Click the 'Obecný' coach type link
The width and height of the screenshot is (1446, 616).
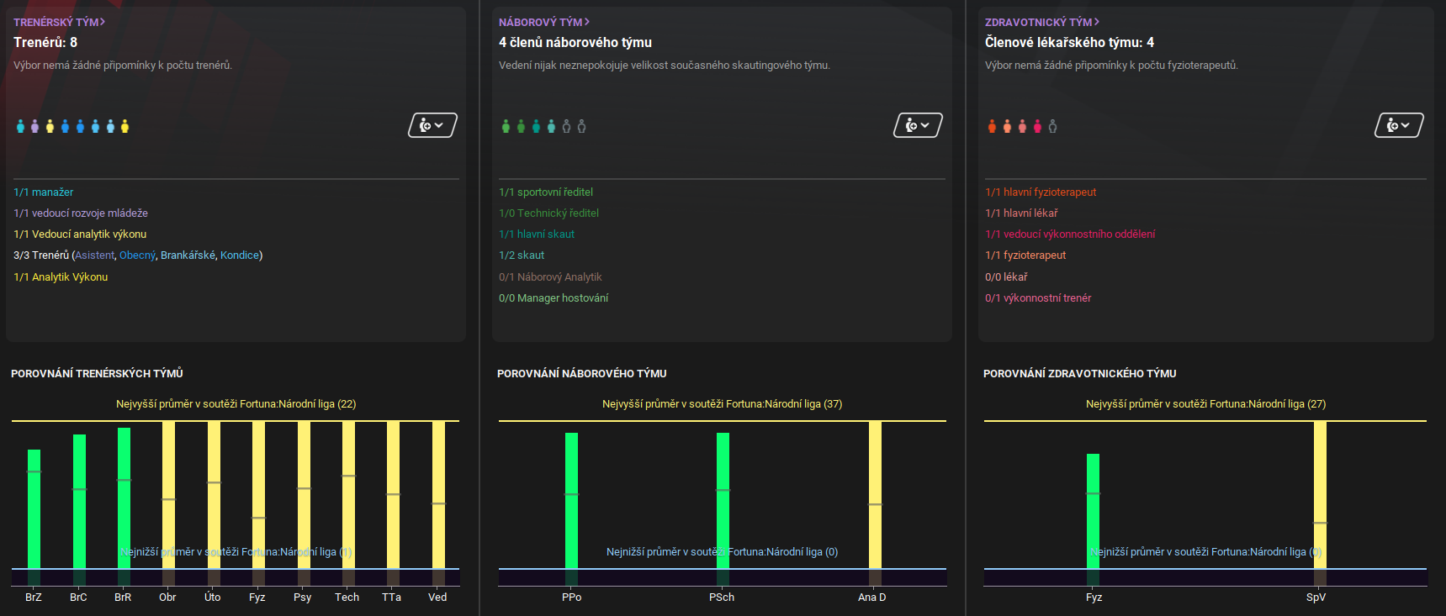pyautogui.click(x=137, y=255)
